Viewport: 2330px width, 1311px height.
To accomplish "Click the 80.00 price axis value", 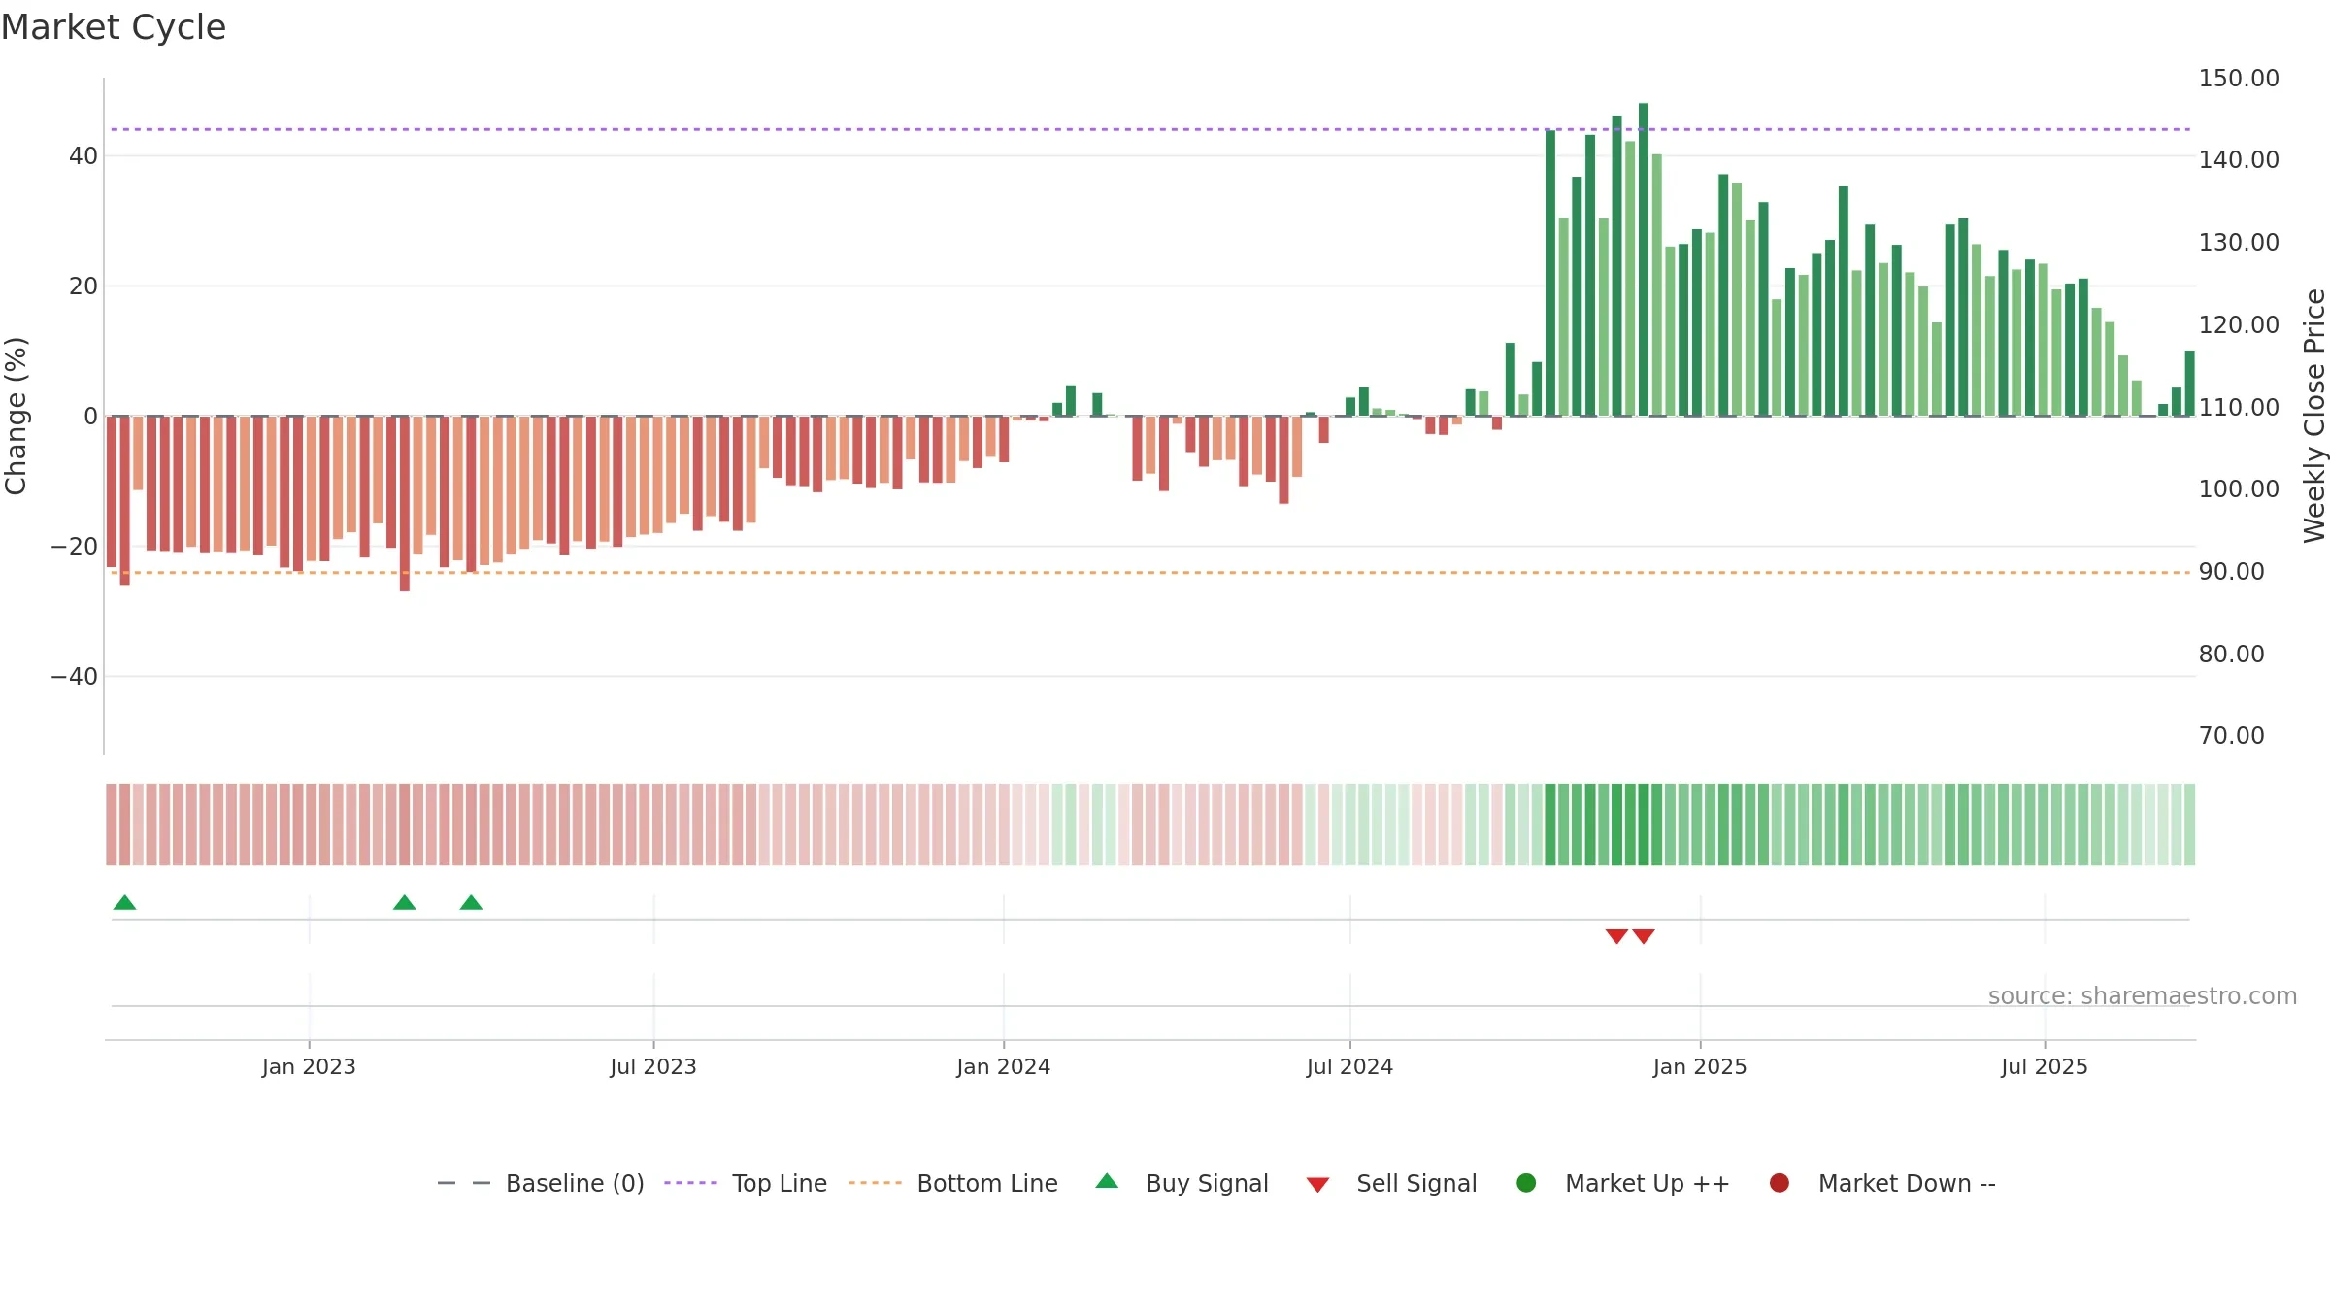I will click(2232, 655).
